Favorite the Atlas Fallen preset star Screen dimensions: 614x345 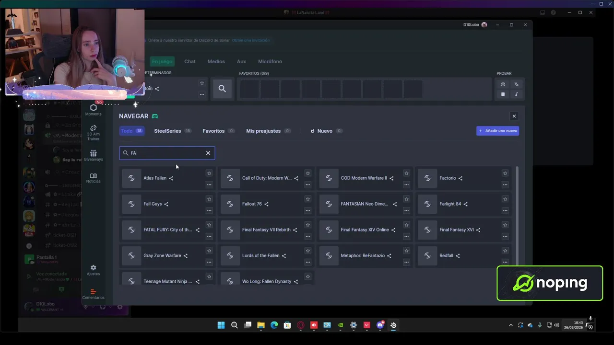(209, 173)
